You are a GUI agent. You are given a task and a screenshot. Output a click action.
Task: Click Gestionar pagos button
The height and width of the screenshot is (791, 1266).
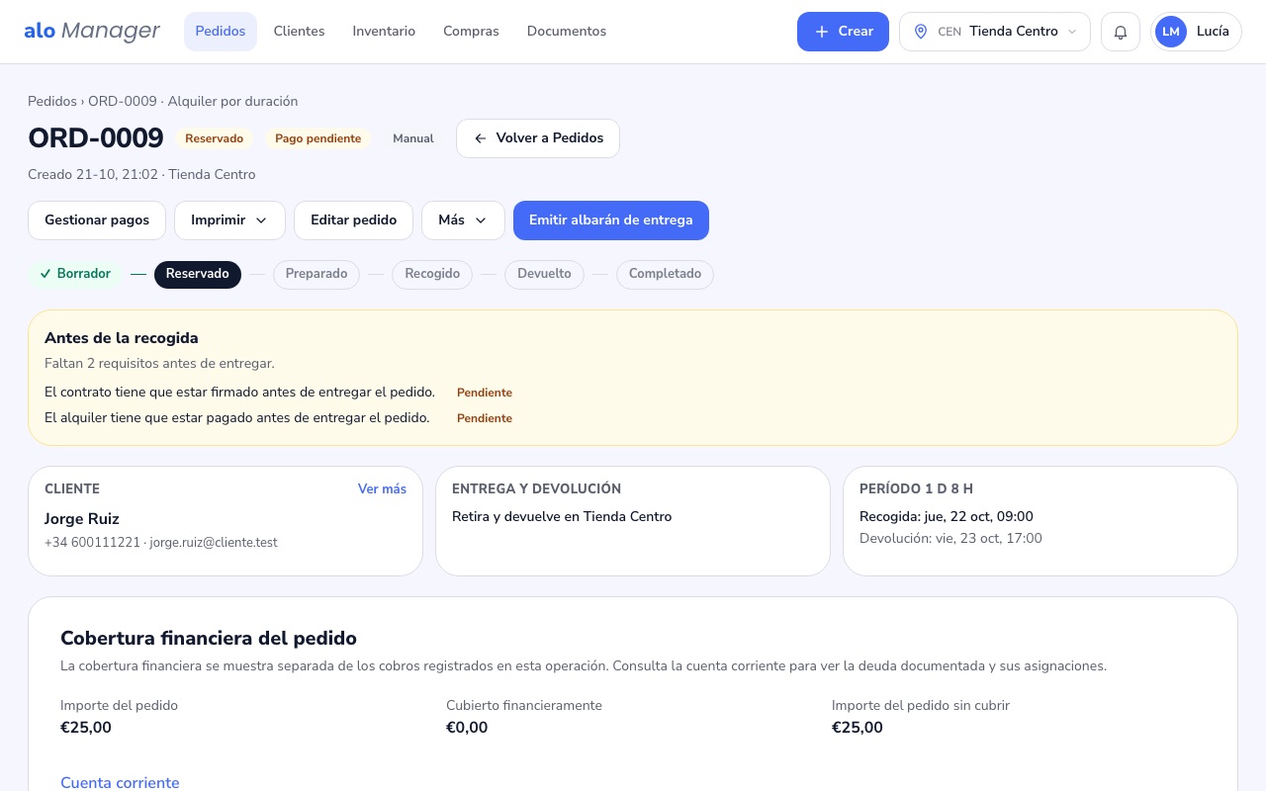(97, 220)
